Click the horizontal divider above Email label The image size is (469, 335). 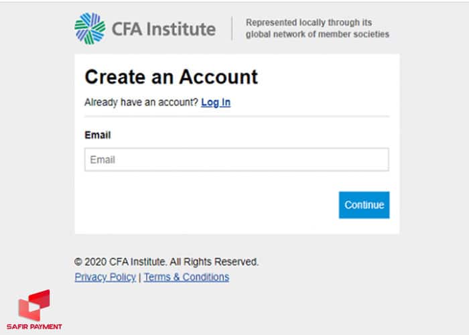(x=237, y=117)
